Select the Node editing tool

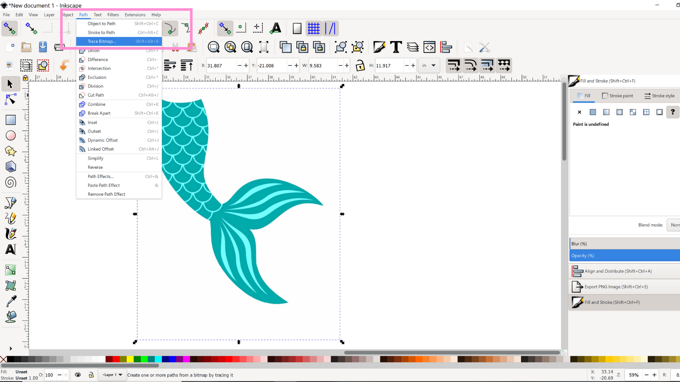point(10,99)
